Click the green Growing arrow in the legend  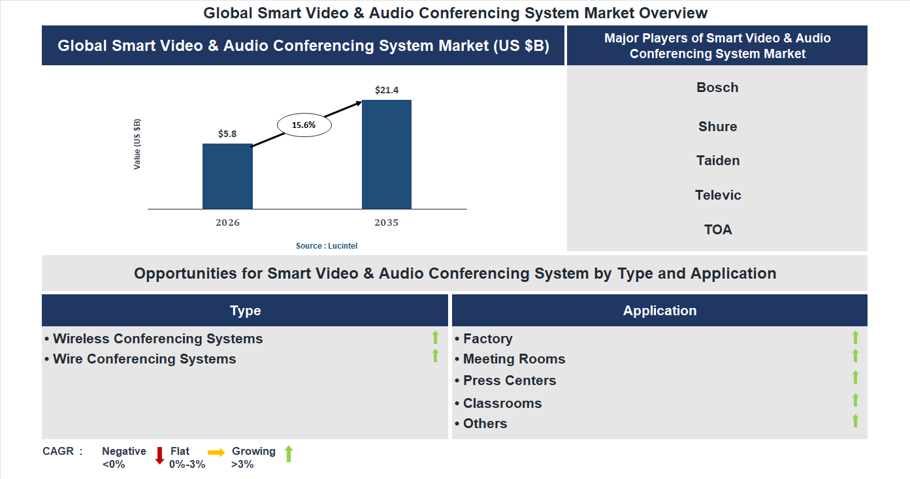pos(288,454)
